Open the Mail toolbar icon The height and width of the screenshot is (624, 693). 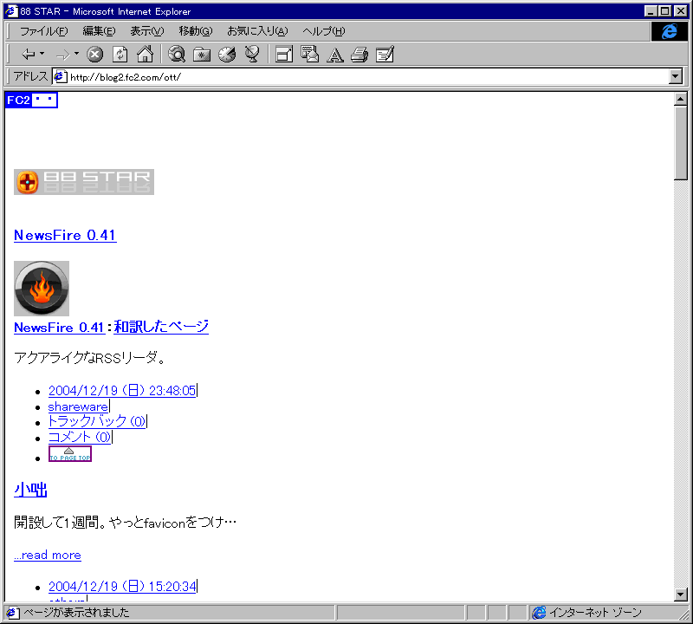[309, 55]
